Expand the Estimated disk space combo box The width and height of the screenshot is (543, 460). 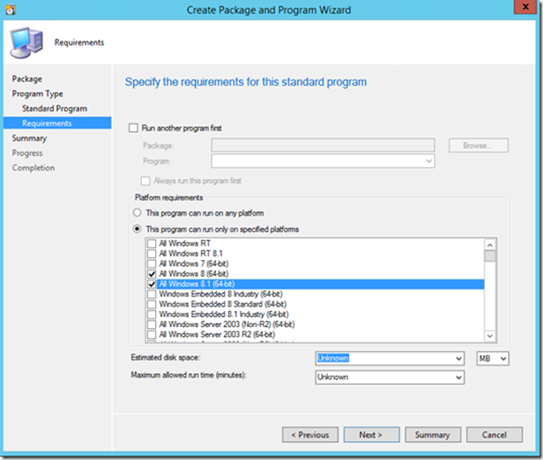(459, 359)
